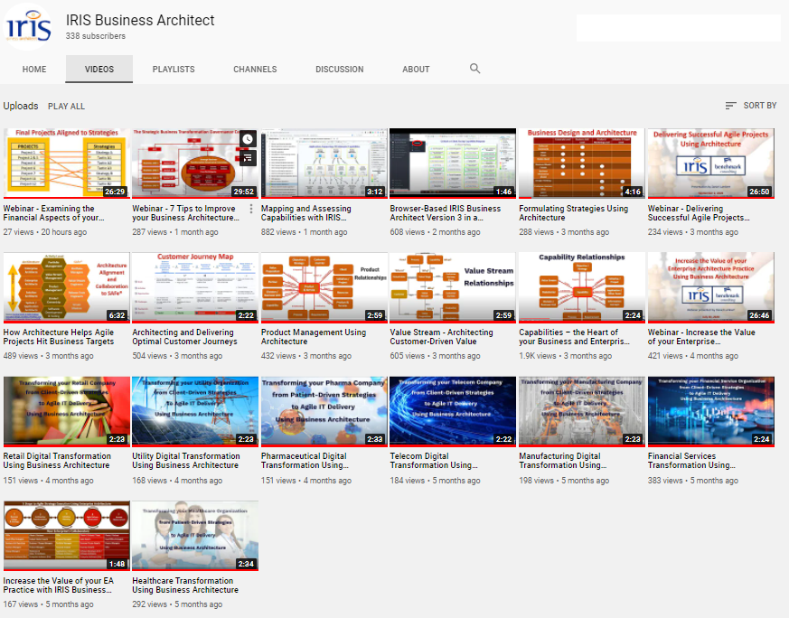This screenshot has width=789, height=618.
Task: Play the Final Projects Aligned to Strategies thumbnail
Action: click(x=66, y=163)
